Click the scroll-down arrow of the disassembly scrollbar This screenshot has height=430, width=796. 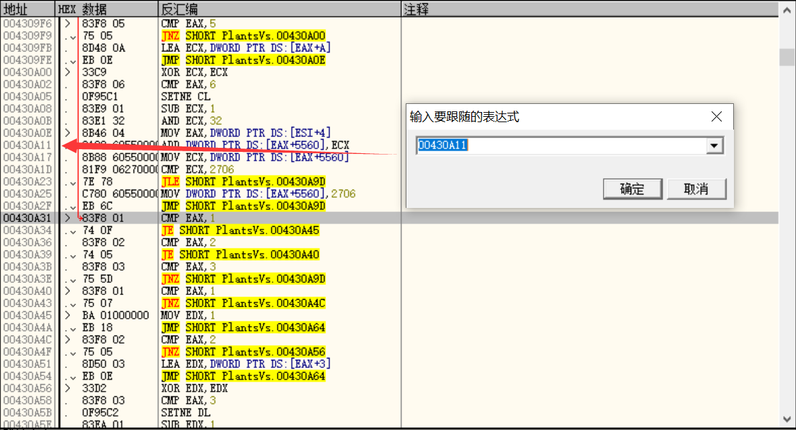[787, 420]
